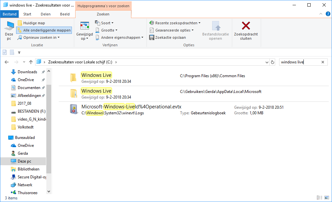332x202 pixels.
Task: Open the Grootte filter dropdown
Action: pos(106,30)
